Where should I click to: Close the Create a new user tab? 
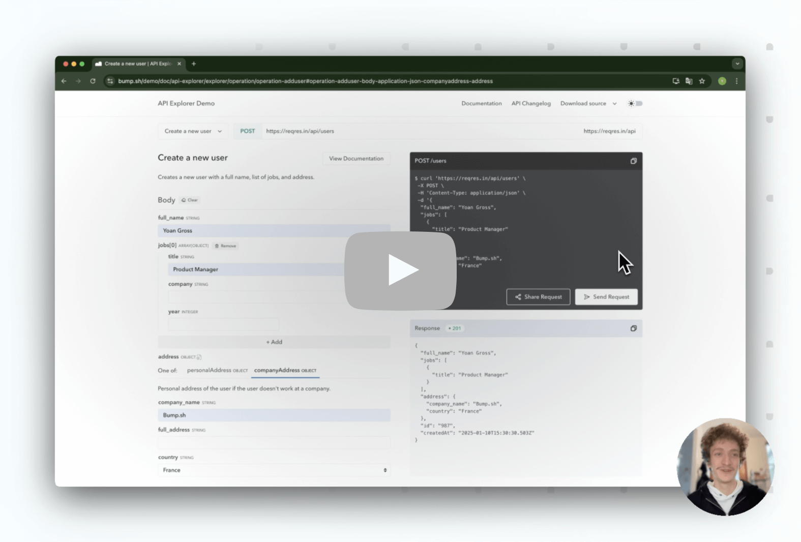pos(179,64)
